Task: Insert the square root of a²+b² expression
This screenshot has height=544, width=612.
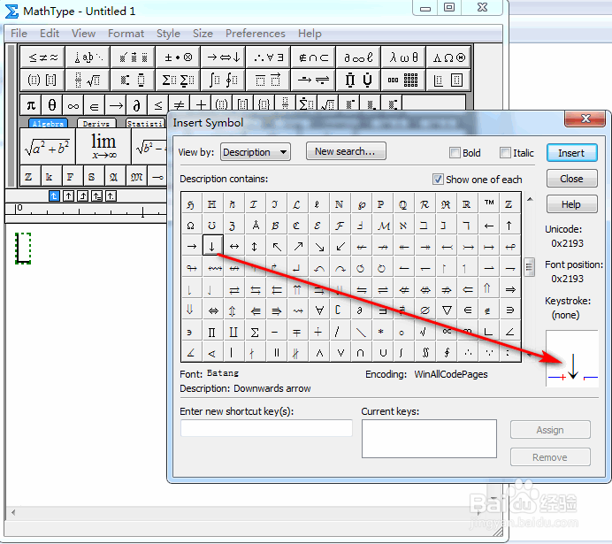Action: [47, 147]
